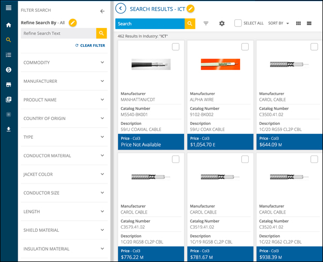Viewport: 323px width, 262px height.
Task: Open the storefront sidebar icon
Action: pyautogui.click(x=9, y=84)
